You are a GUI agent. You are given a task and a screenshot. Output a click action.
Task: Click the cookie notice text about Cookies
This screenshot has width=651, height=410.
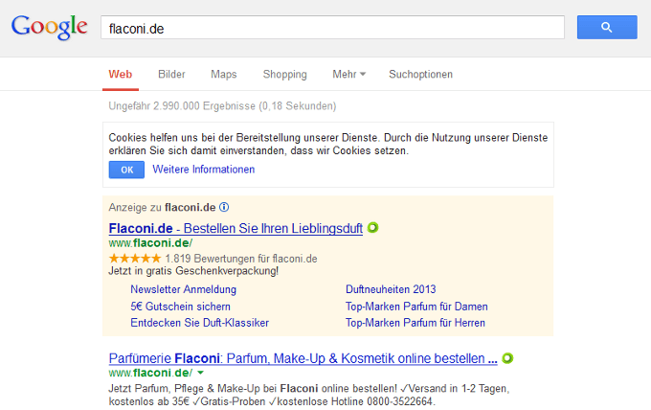point(328,144)
